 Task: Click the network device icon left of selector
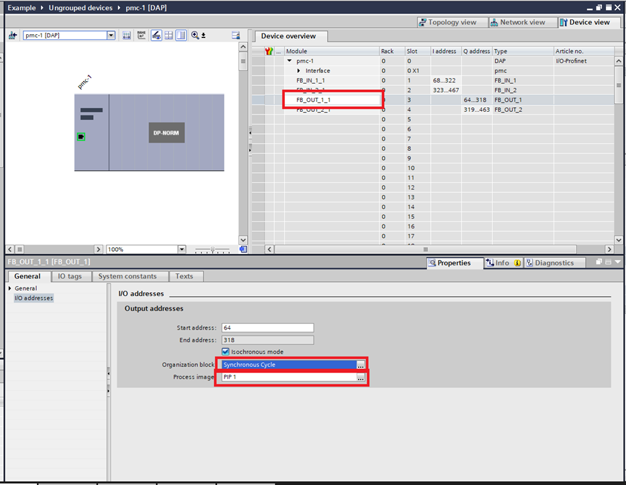(x=12, y=36)
